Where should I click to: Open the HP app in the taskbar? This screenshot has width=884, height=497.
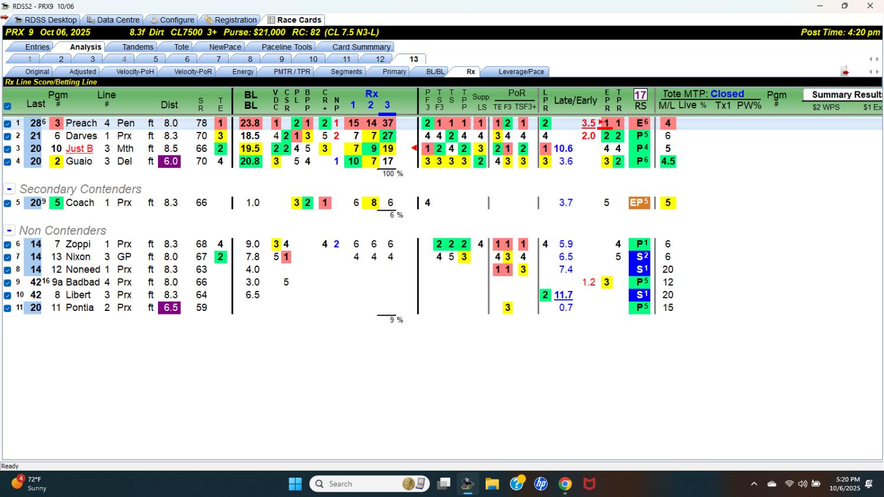pos(541,484)
